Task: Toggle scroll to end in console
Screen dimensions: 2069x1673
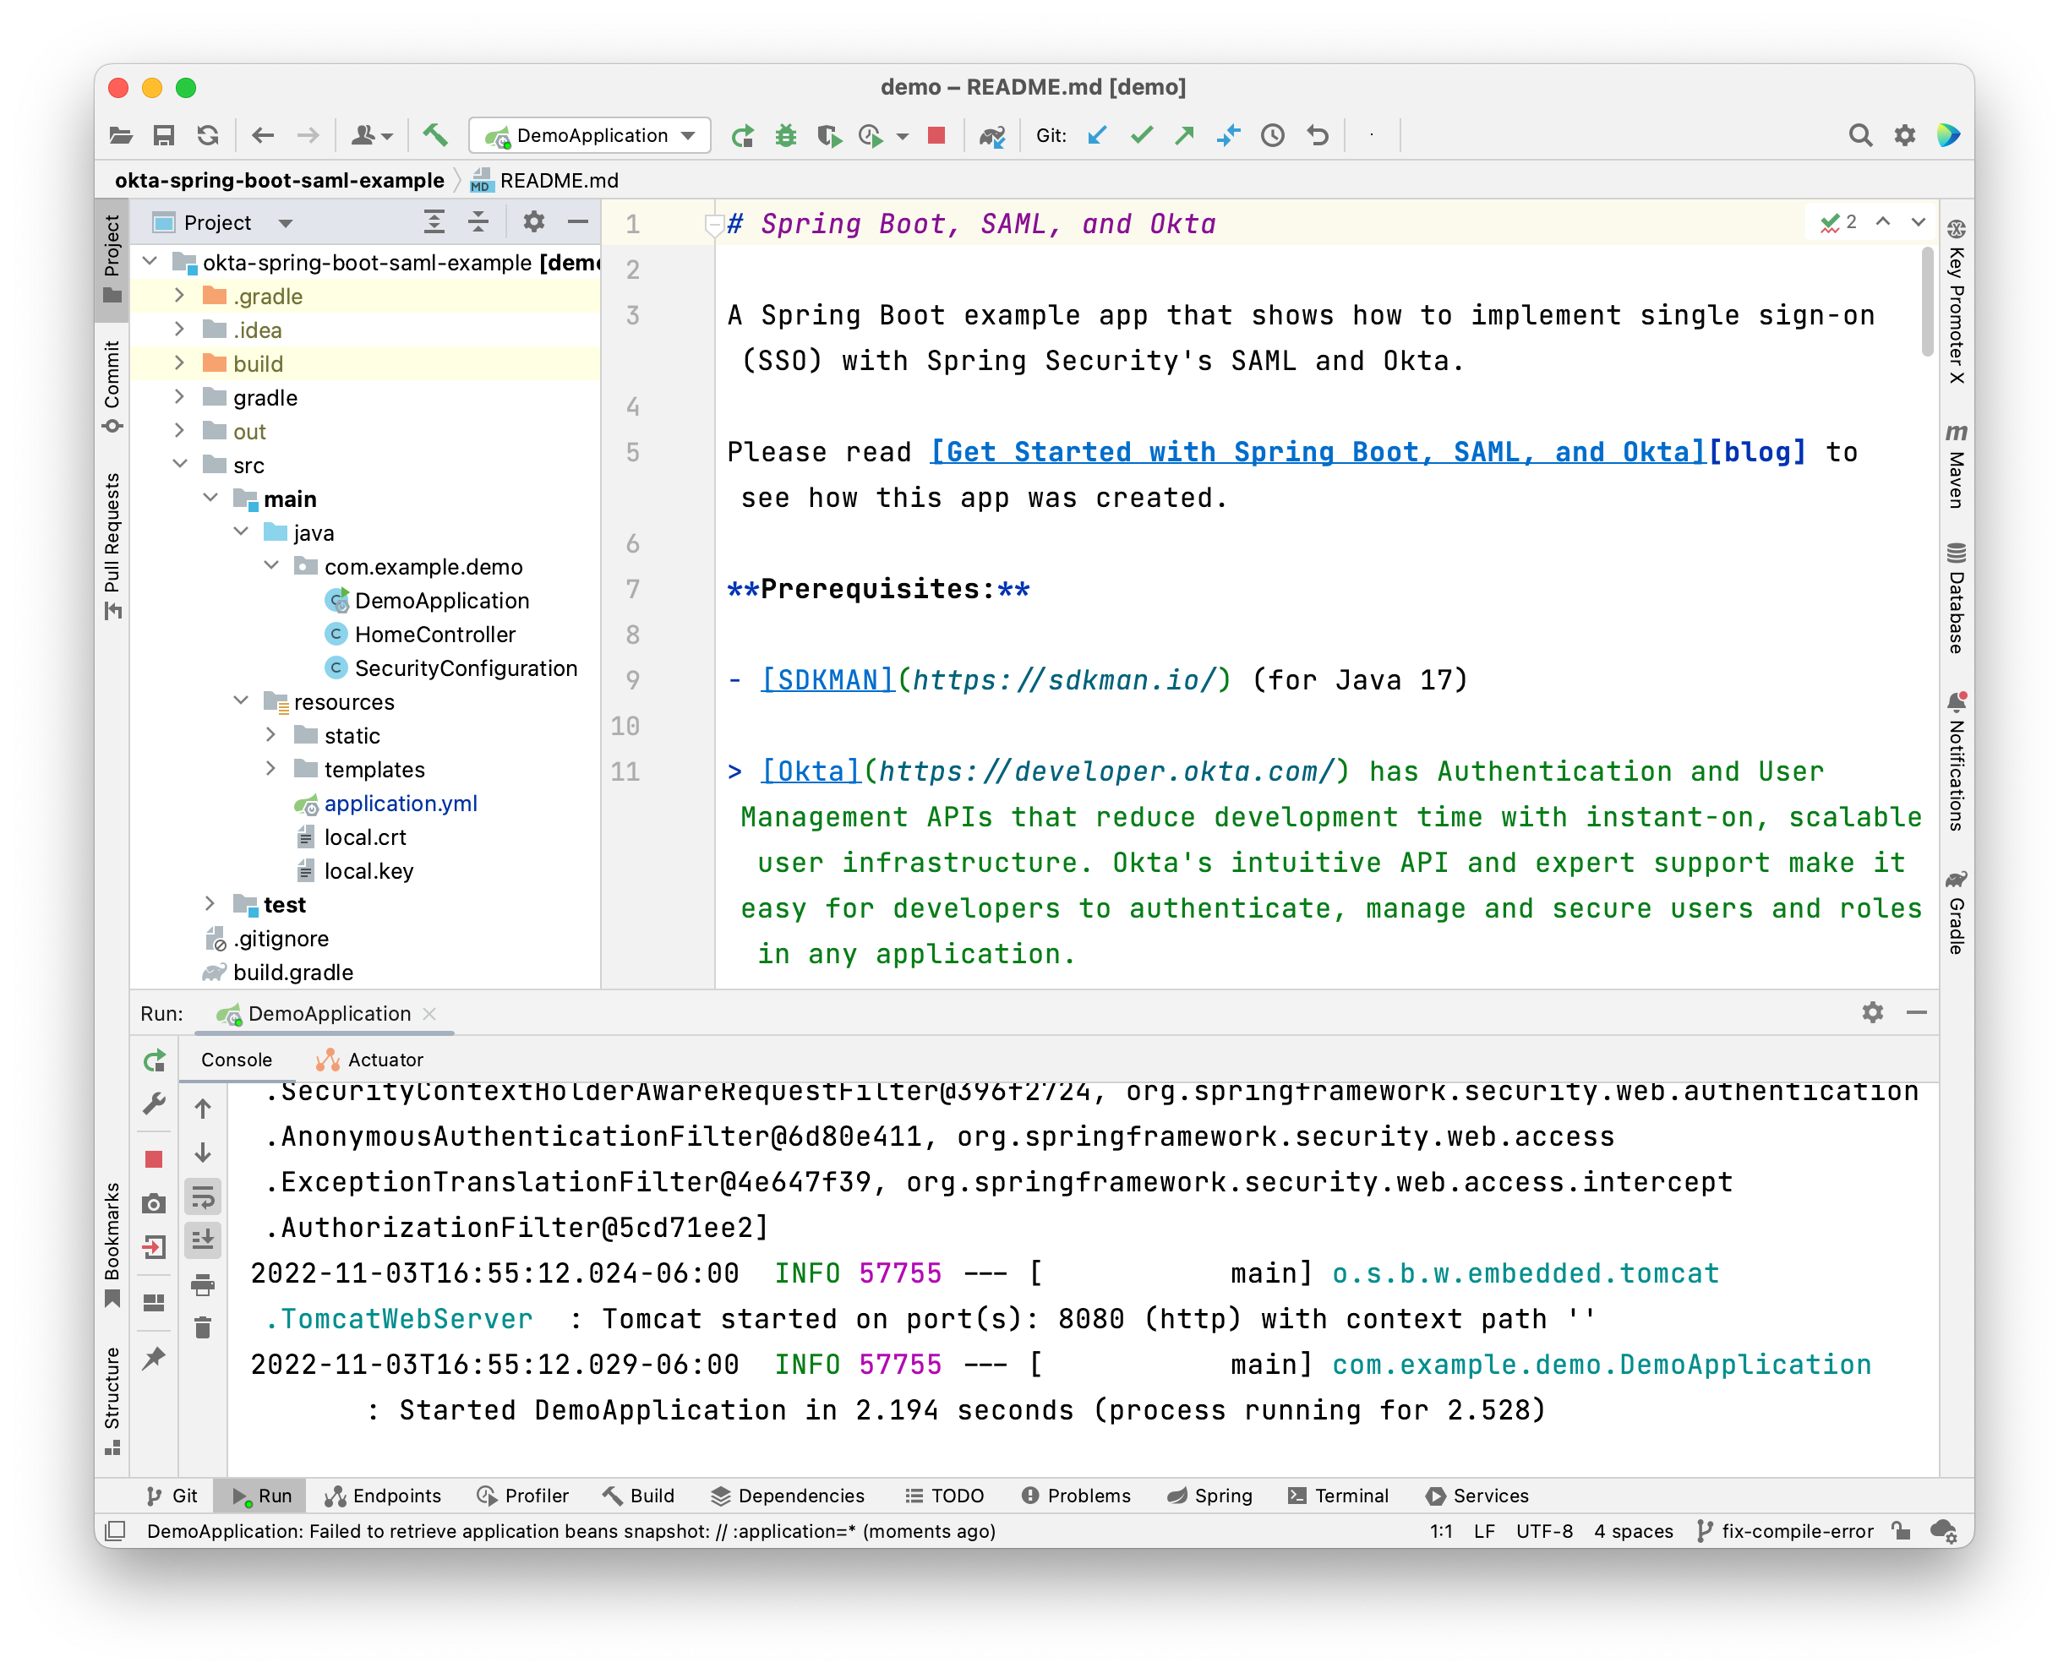Action: coord(204,1241)
